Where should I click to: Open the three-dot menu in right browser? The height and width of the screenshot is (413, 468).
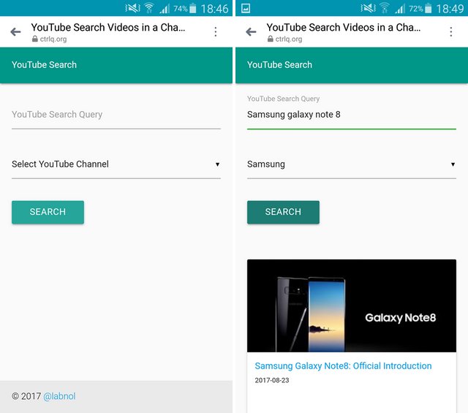450,32
